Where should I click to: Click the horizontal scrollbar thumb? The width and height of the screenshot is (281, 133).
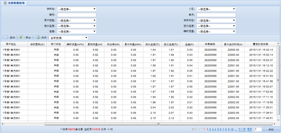(x=158, y=124)
